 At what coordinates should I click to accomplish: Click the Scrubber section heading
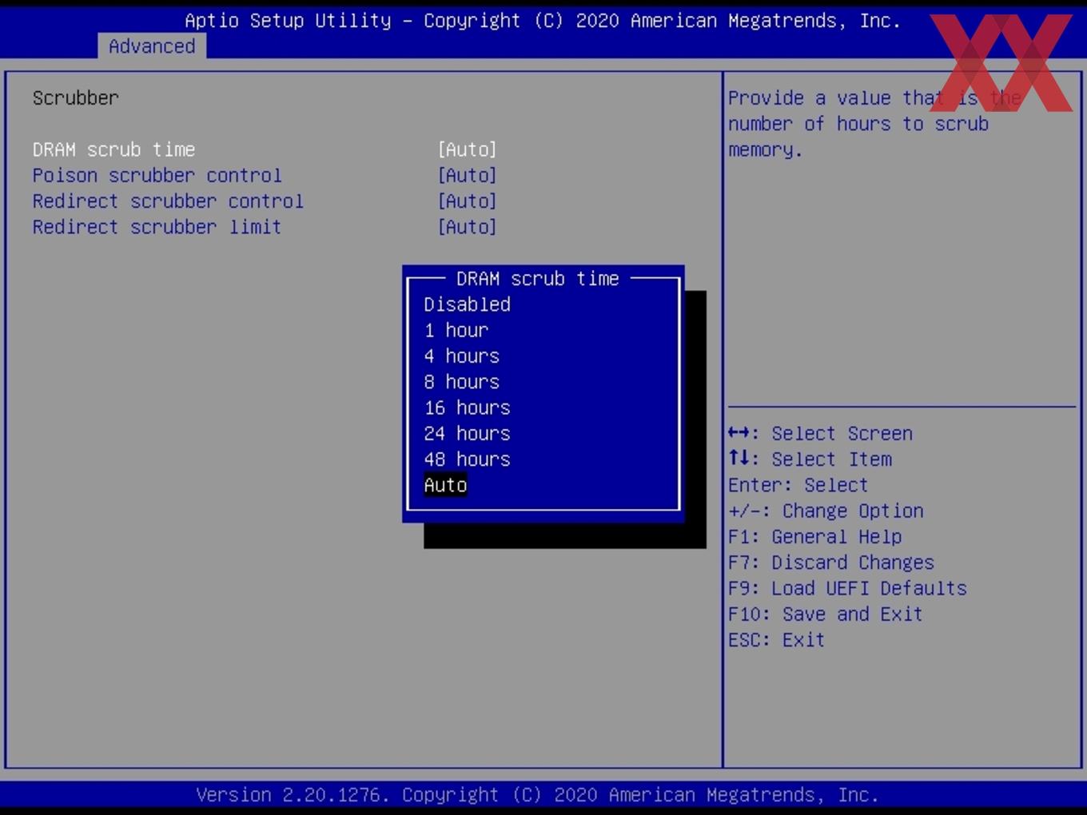click(x=76, y=97)
